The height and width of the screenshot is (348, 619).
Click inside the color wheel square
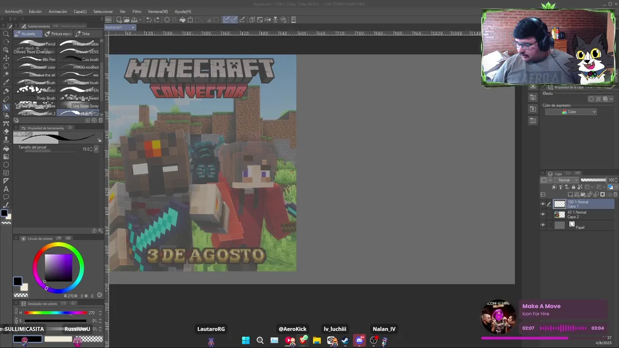[59, 267]
